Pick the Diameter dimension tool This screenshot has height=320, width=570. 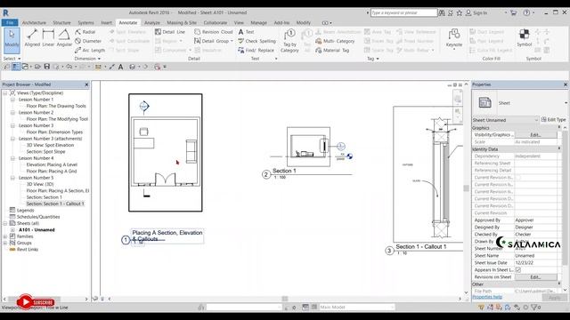88,41
